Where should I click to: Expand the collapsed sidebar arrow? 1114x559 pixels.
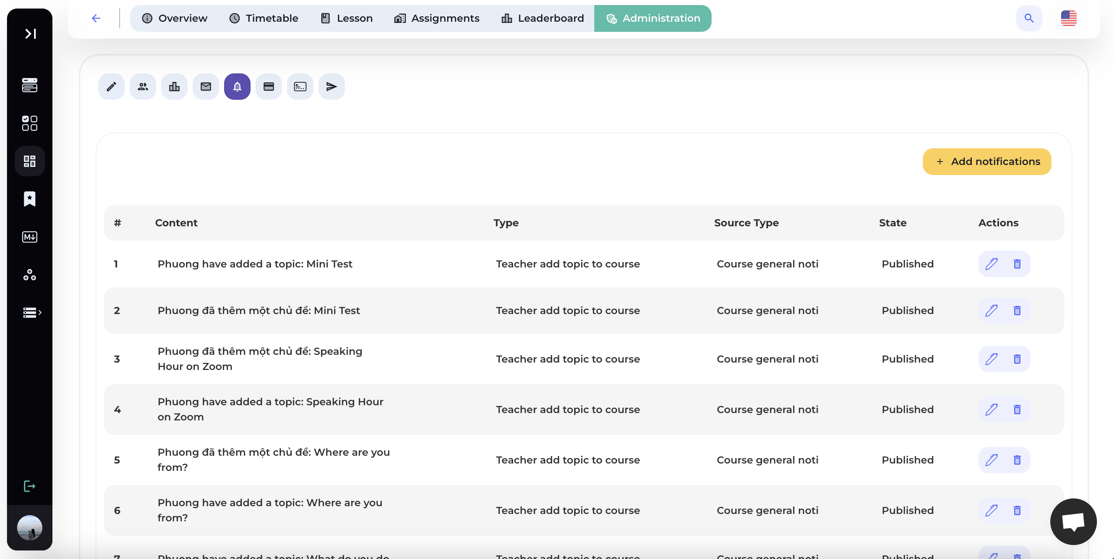point(30,34)
